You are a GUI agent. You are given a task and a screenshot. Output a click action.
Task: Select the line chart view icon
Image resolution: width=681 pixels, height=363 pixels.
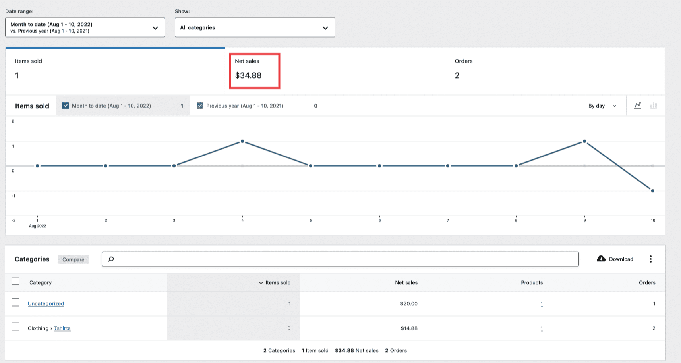(638, 106)
